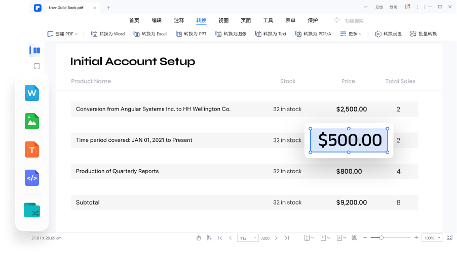The width and height of the screenshot is (457, 255).
Task: Click the 转换为图像 image conversion button
Action: point(231,34)
